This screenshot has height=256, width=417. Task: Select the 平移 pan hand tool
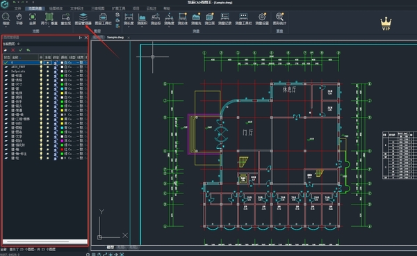(19, 19)
